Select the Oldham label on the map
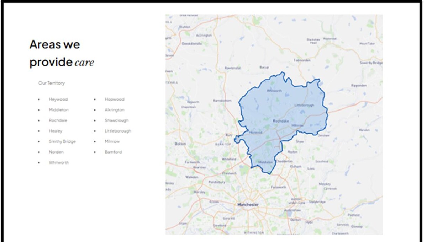 [296, 166]
